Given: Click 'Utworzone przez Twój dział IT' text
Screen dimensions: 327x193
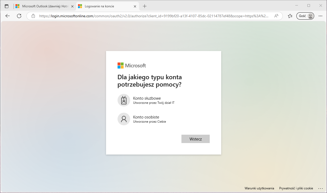Looking at the screenshot, I should click(154, 103).
